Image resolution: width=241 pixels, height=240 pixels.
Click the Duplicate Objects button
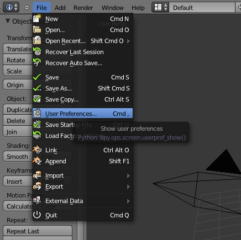pos(18,110)
